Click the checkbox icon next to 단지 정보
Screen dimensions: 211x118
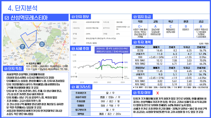(73, 17)
